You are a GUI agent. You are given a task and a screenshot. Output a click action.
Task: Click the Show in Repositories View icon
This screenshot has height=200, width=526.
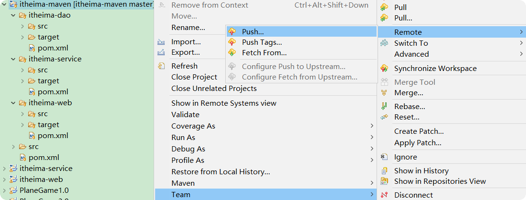384,181
